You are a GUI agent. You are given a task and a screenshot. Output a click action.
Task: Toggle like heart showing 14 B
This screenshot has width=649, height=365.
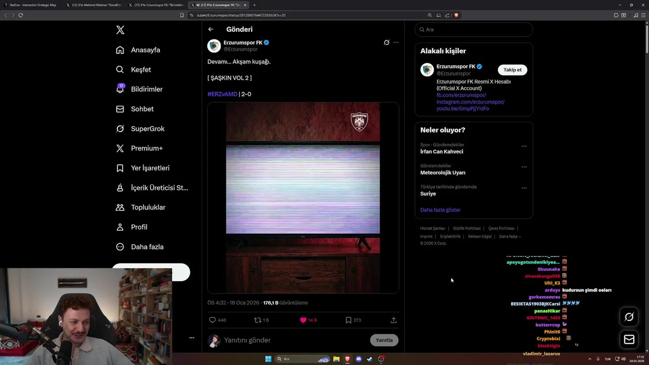pyautogui.click(x=303, y=320)
